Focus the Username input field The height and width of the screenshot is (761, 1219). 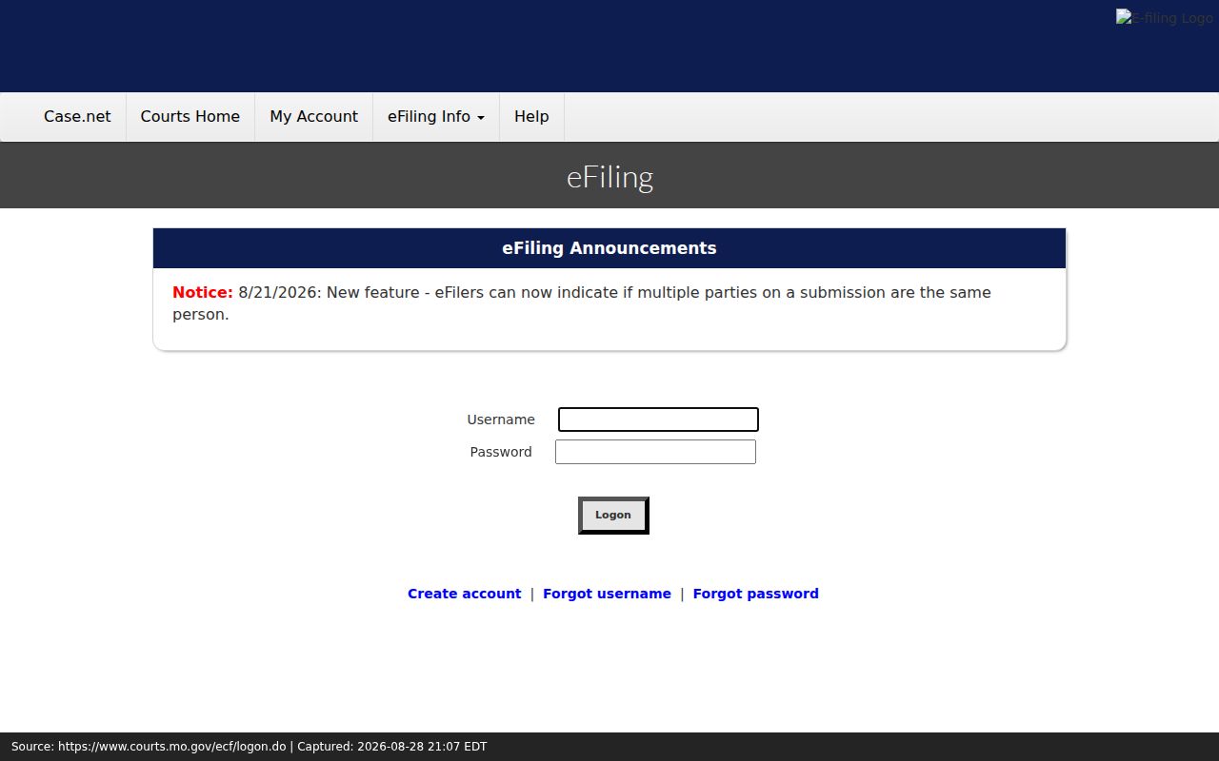click(x=658, y=420)
